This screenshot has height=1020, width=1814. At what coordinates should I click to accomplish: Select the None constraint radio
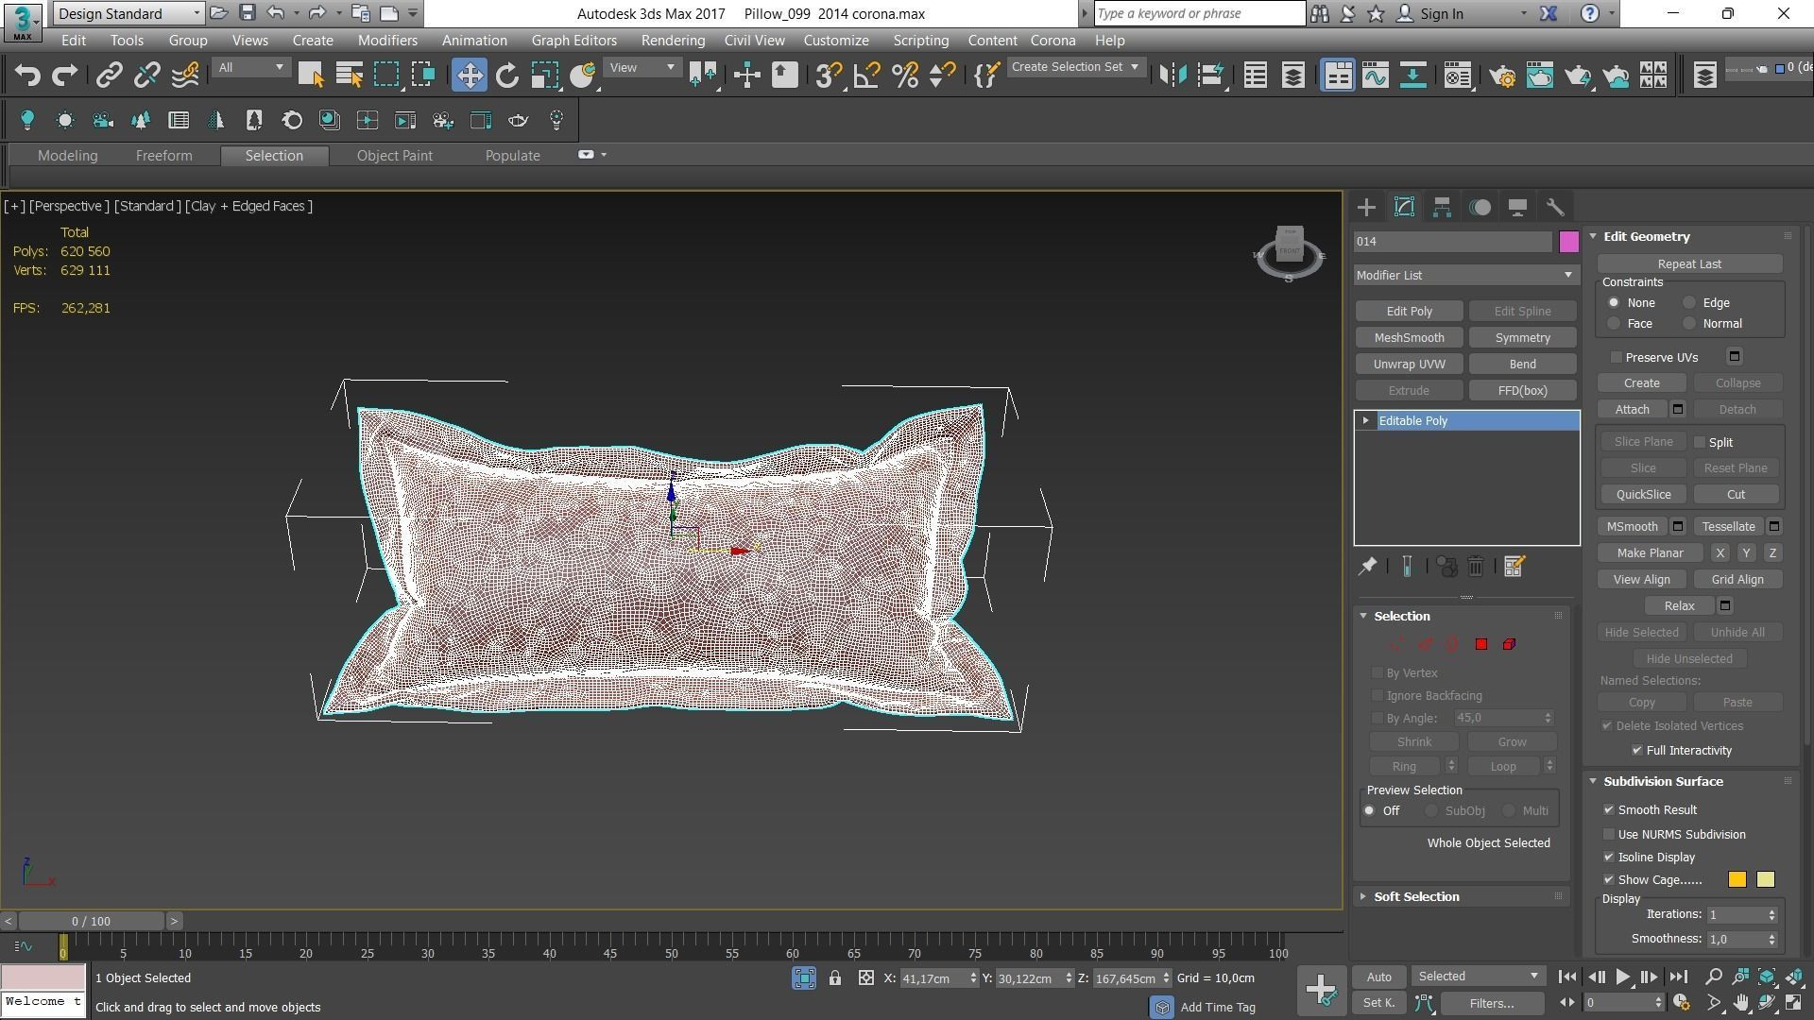click(x=1614, y=302)
